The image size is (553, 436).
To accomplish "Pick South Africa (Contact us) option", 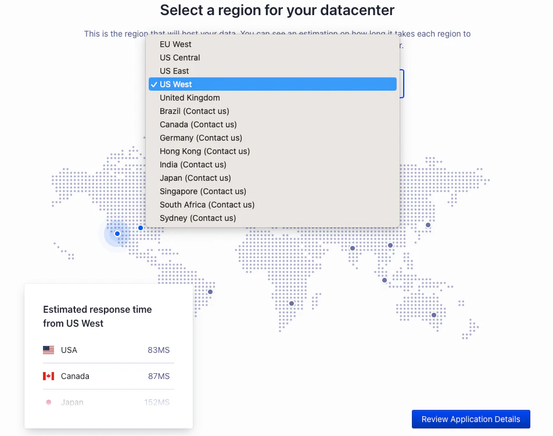I will (x=272, y=205).
